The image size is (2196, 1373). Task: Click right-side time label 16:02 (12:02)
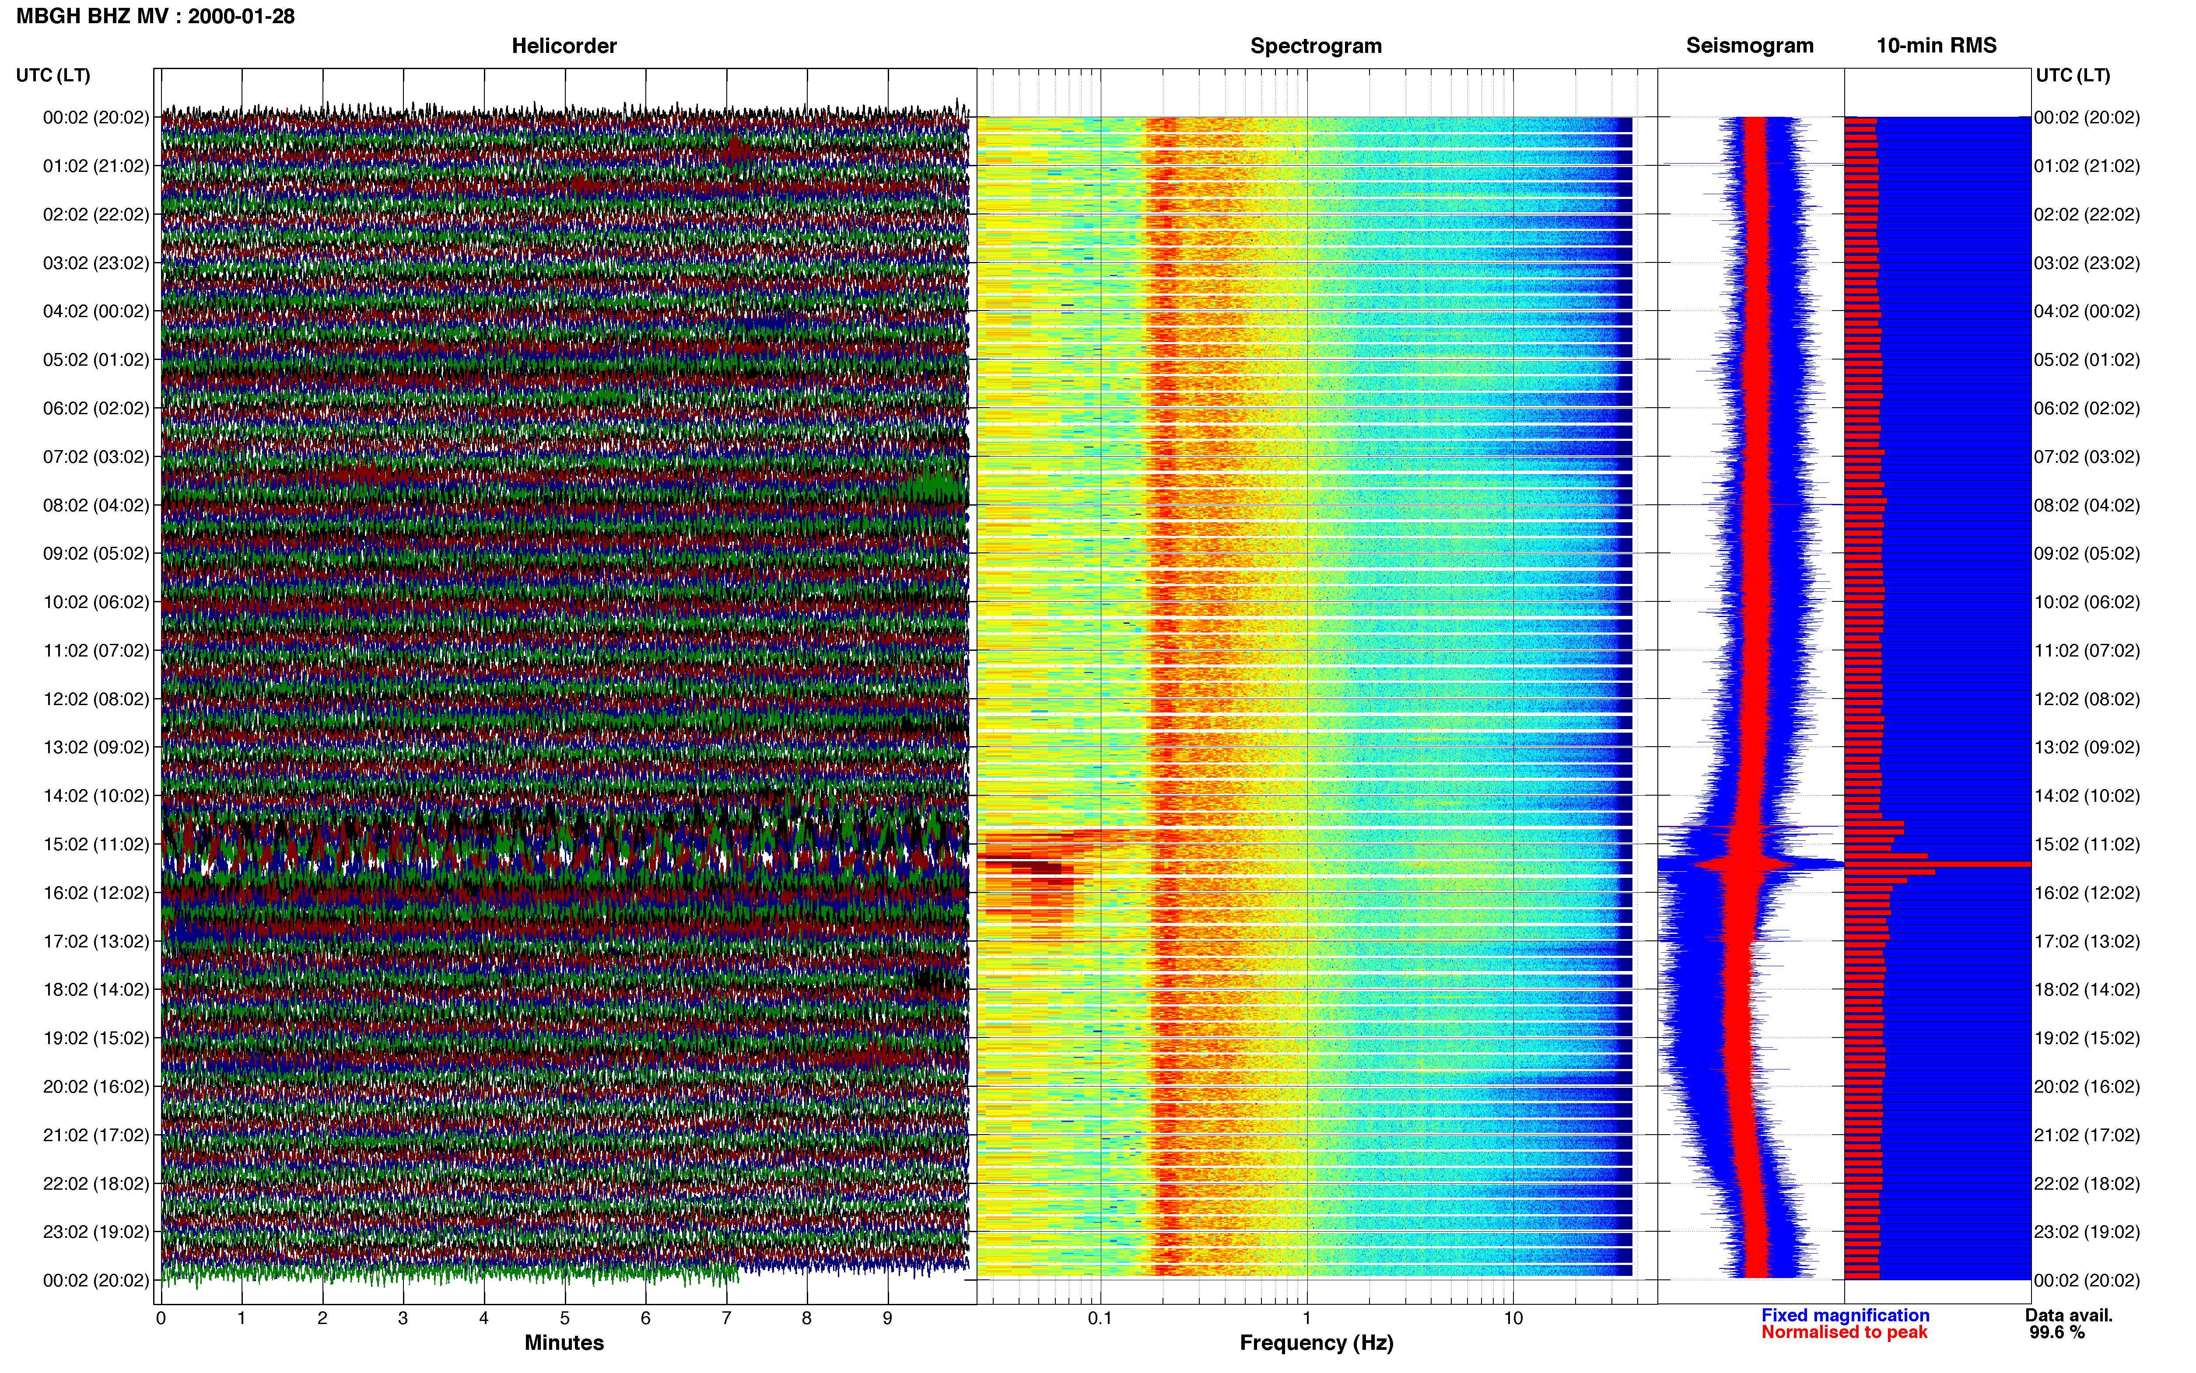pos(2087,893)
